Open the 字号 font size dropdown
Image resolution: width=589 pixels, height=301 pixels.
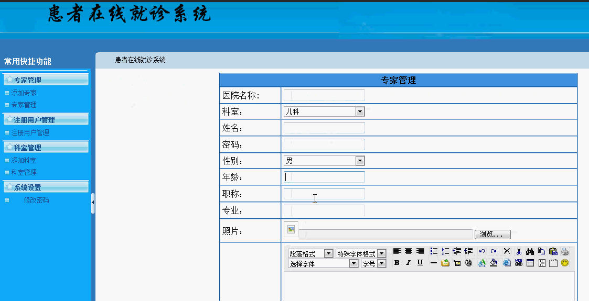(374, 263)
